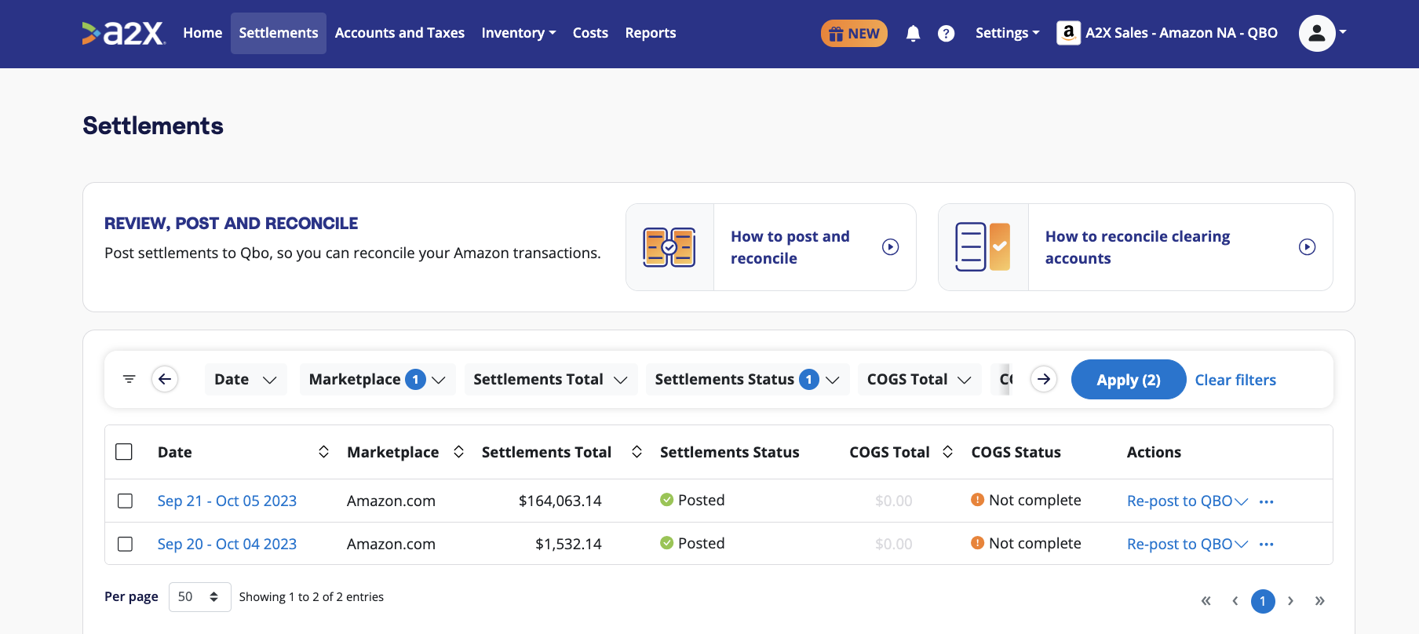Open the Inventory menu dropdown
This screenshot has height=634, width=1419.
tap(519, 33)
